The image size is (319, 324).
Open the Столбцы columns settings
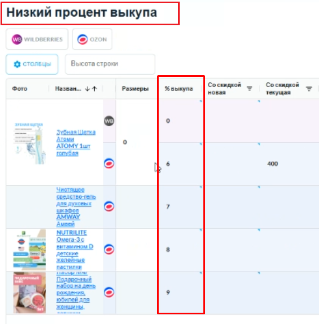[x=32, y=64]
